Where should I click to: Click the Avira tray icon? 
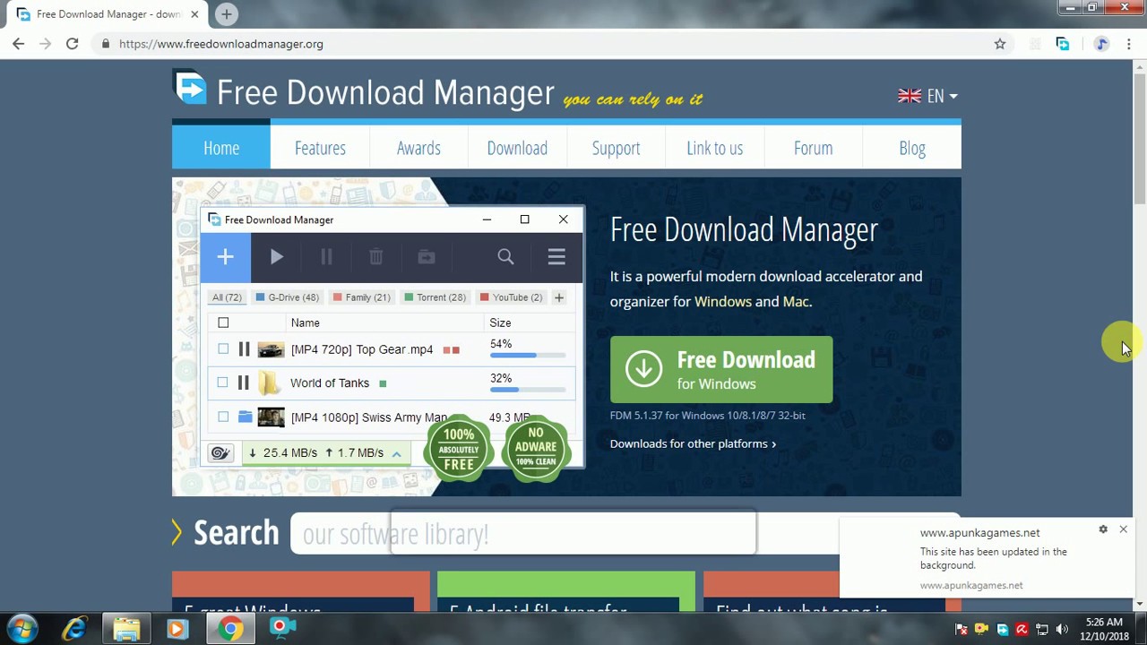click(x=1022, y=630)
